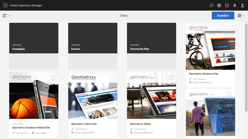This screenshot has width=248, height=139.
Task: Open the Geometrixx Demo Site thumbnail
Action: (93, 95)
